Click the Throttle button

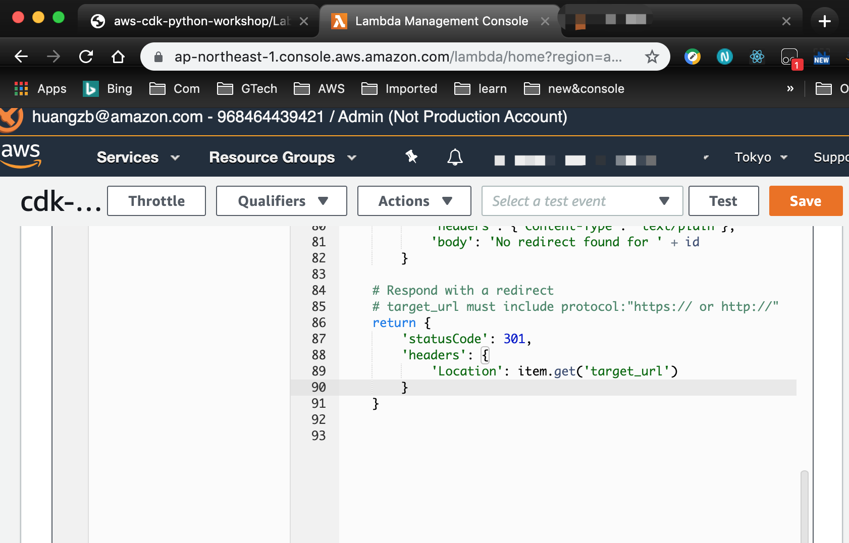[156, 201]
